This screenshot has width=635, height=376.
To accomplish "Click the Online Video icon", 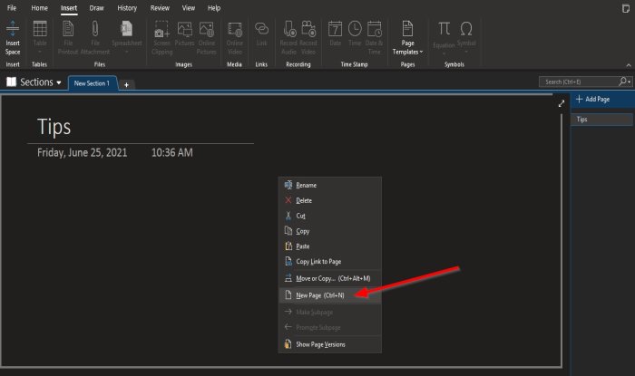I will click(x=235, y=29).
